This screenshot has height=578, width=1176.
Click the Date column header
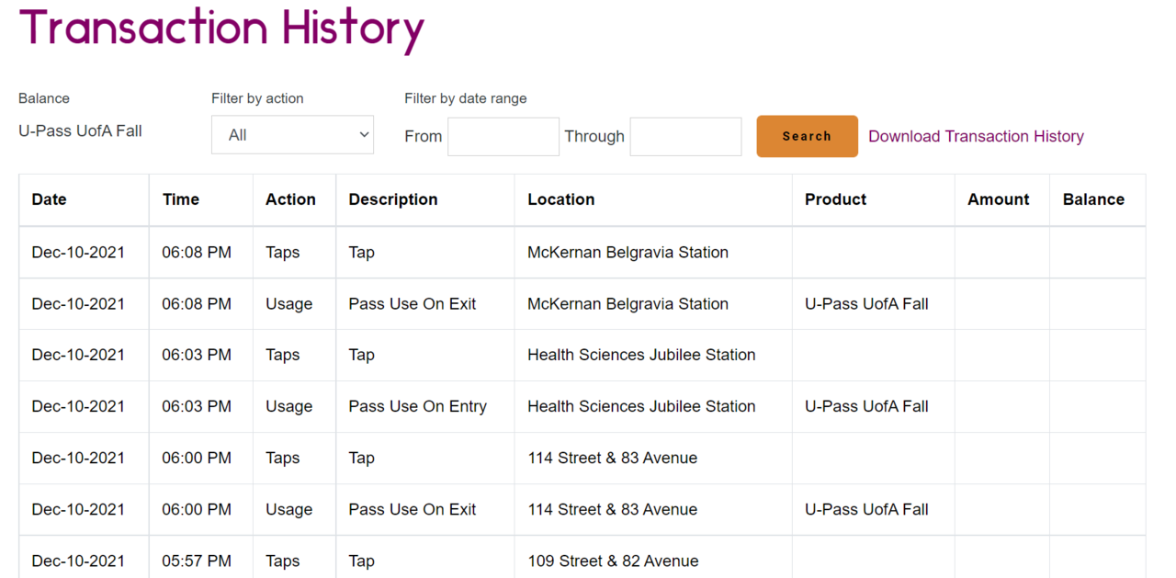coord(50,199)
